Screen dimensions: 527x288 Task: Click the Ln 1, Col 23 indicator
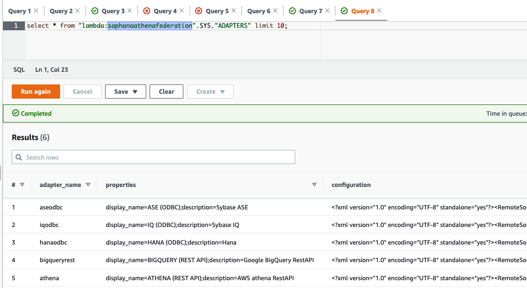click(52, 69)
